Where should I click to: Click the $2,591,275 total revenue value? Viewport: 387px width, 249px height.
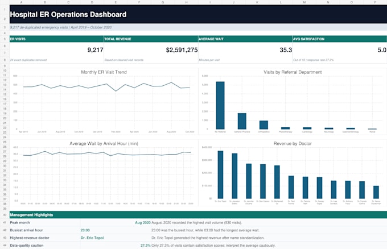182,50
